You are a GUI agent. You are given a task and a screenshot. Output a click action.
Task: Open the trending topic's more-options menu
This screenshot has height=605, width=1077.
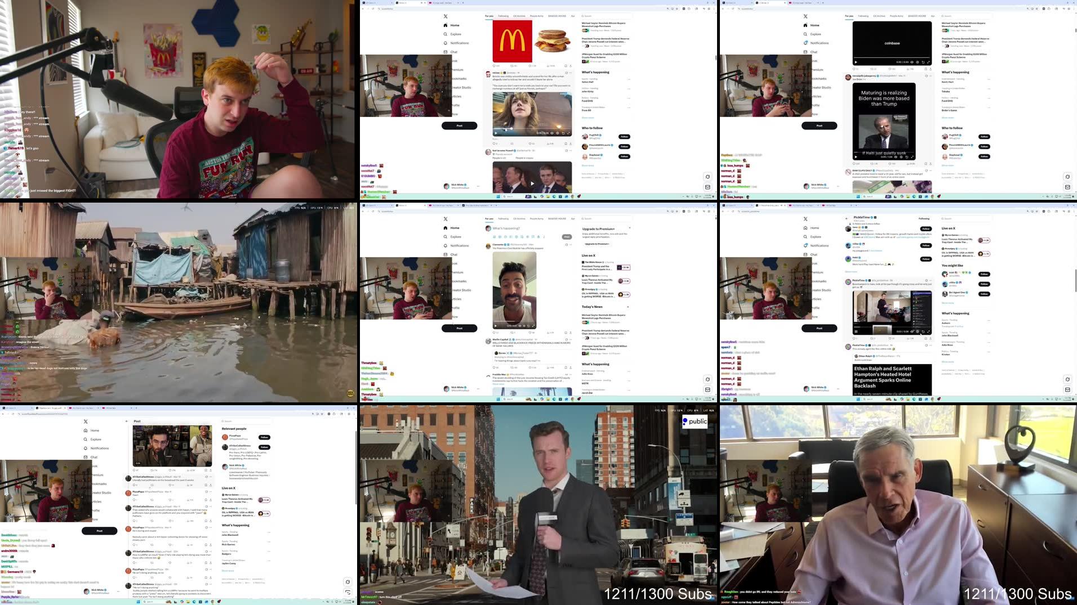(629, 79)
